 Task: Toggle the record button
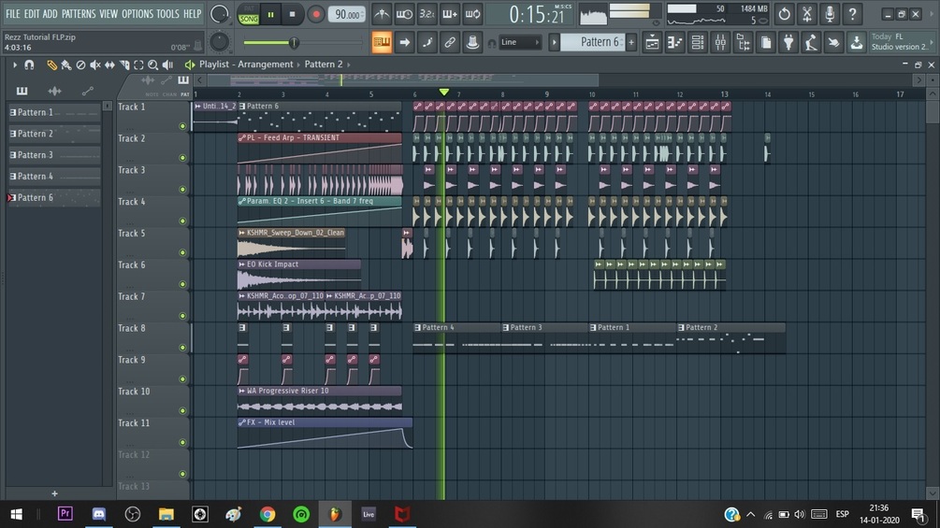[x=316, y=14]
